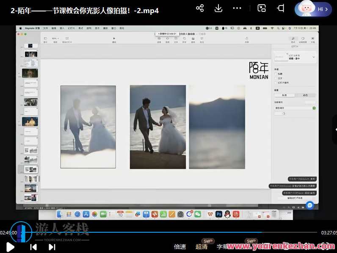
Task: Open the three-dot more options menu
Action: 237,8
